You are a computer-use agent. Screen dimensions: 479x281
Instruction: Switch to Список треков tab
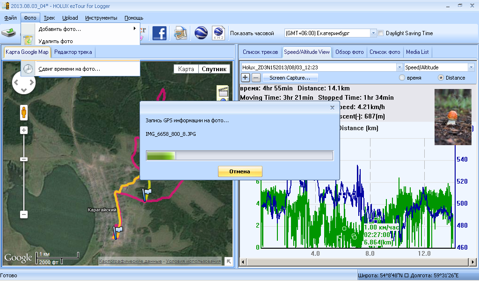click(260, 52)
